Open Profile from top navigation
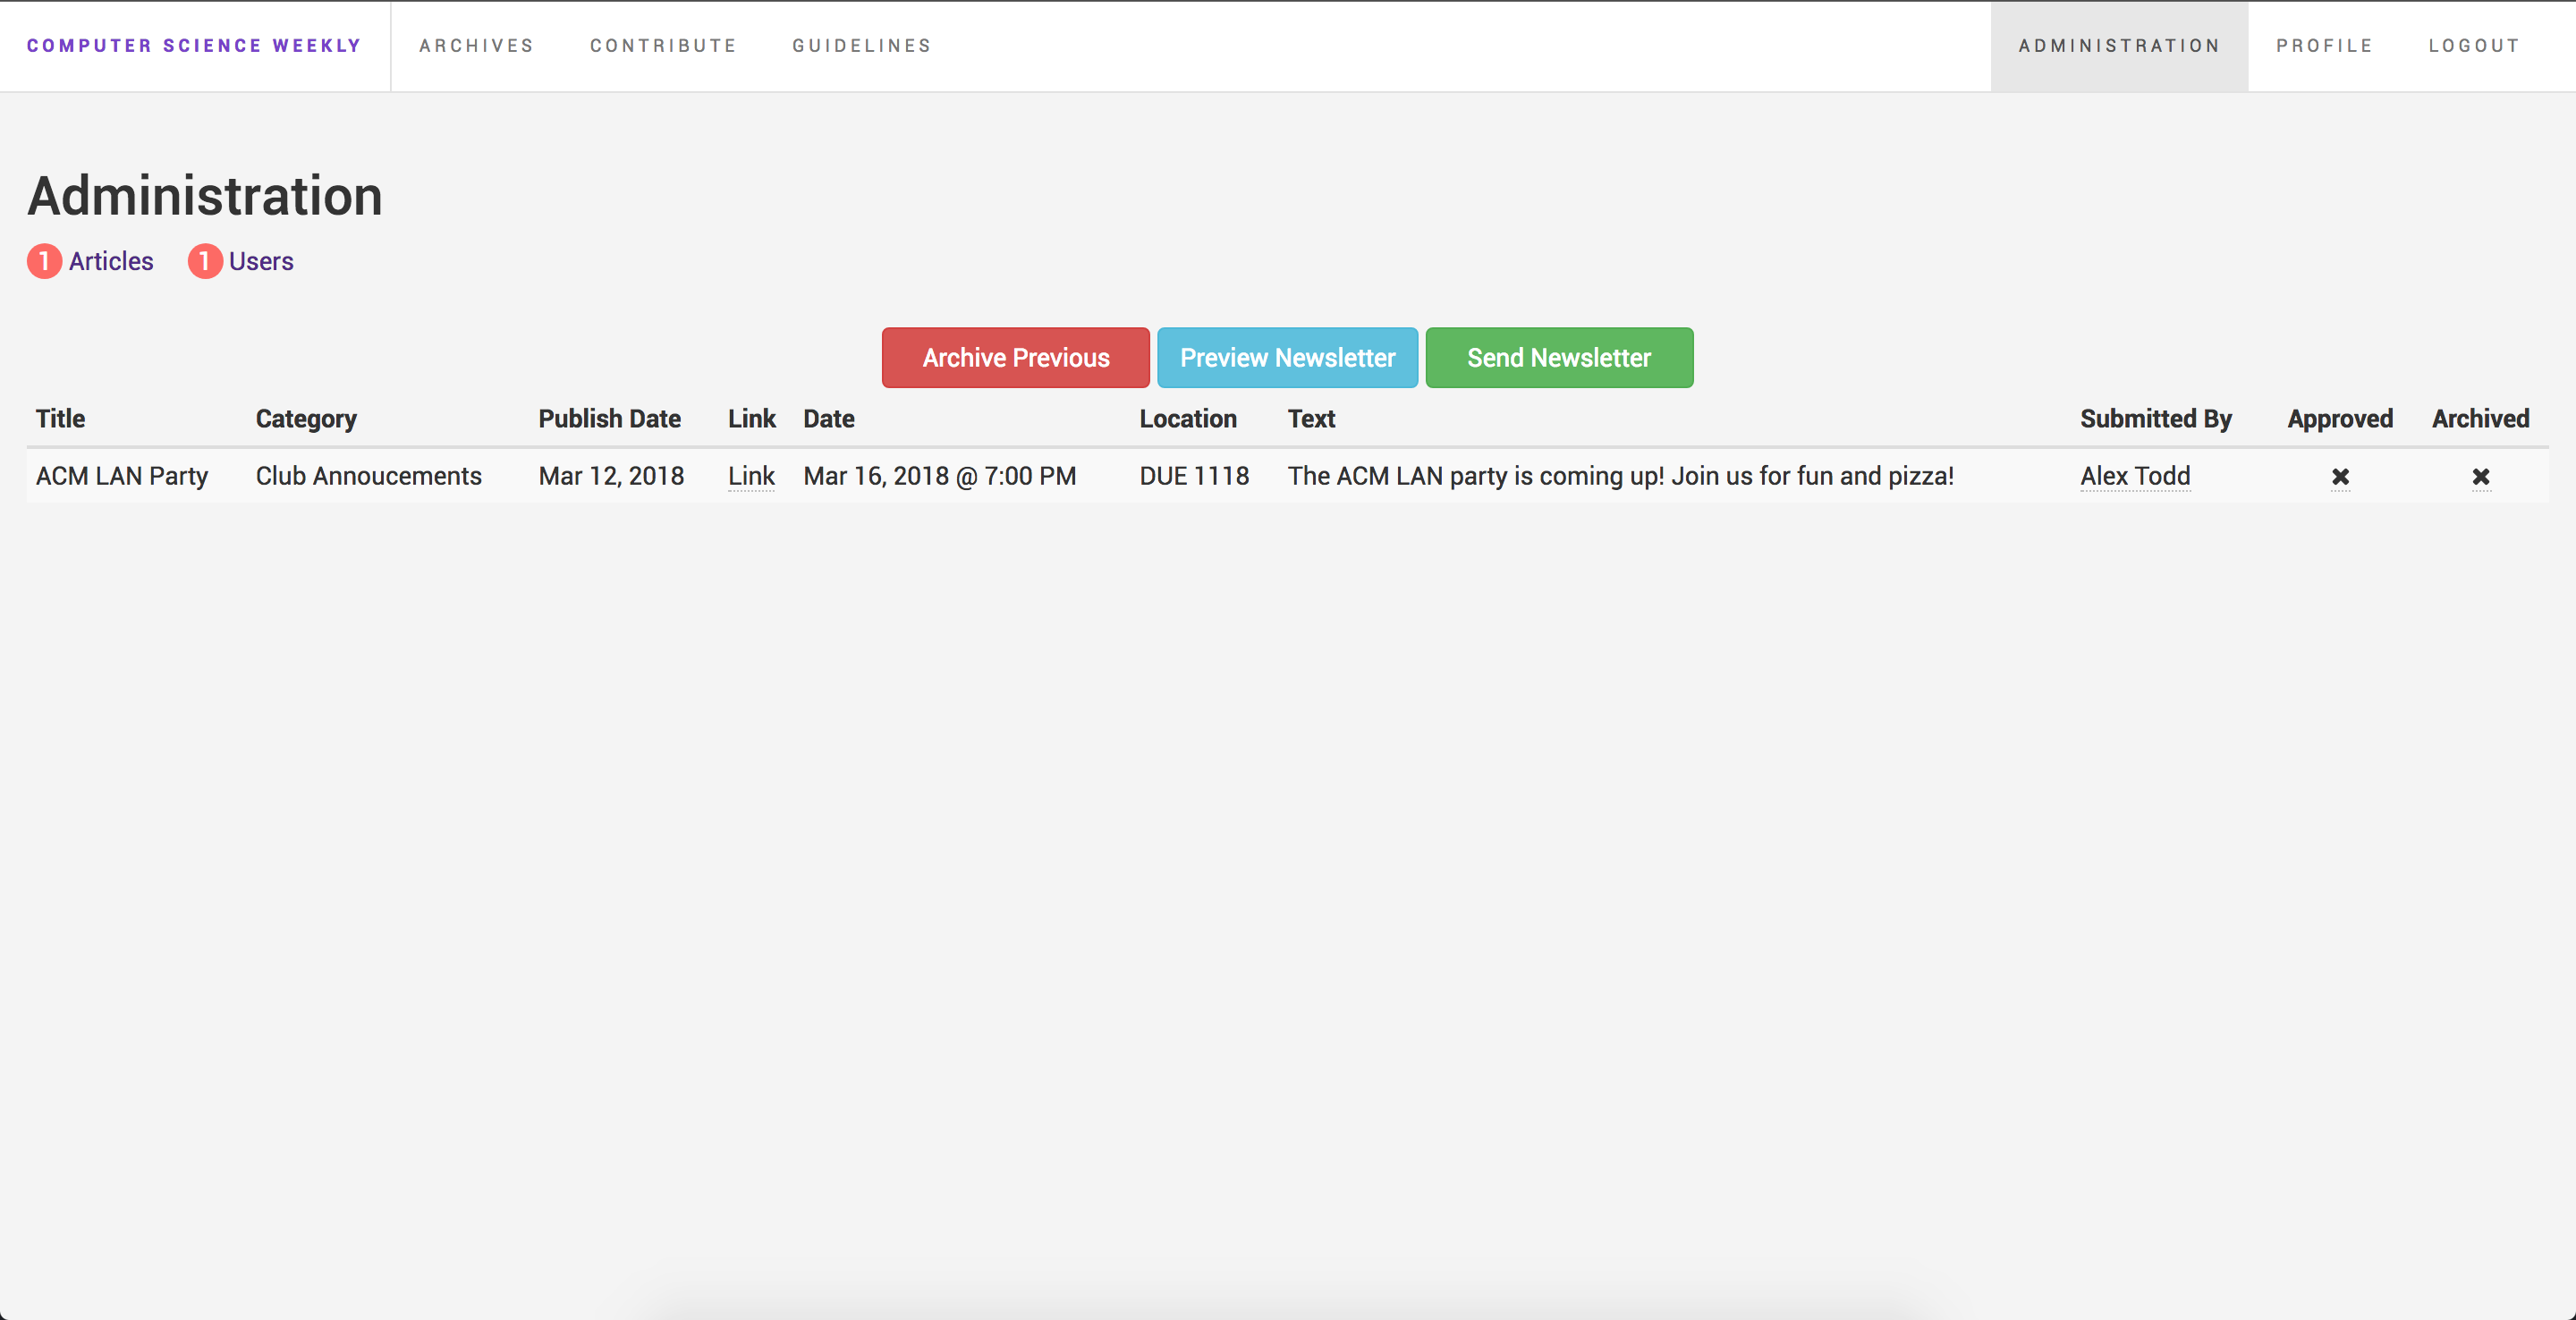This screenshot has width=2576, height=1320. (2324, 46)
